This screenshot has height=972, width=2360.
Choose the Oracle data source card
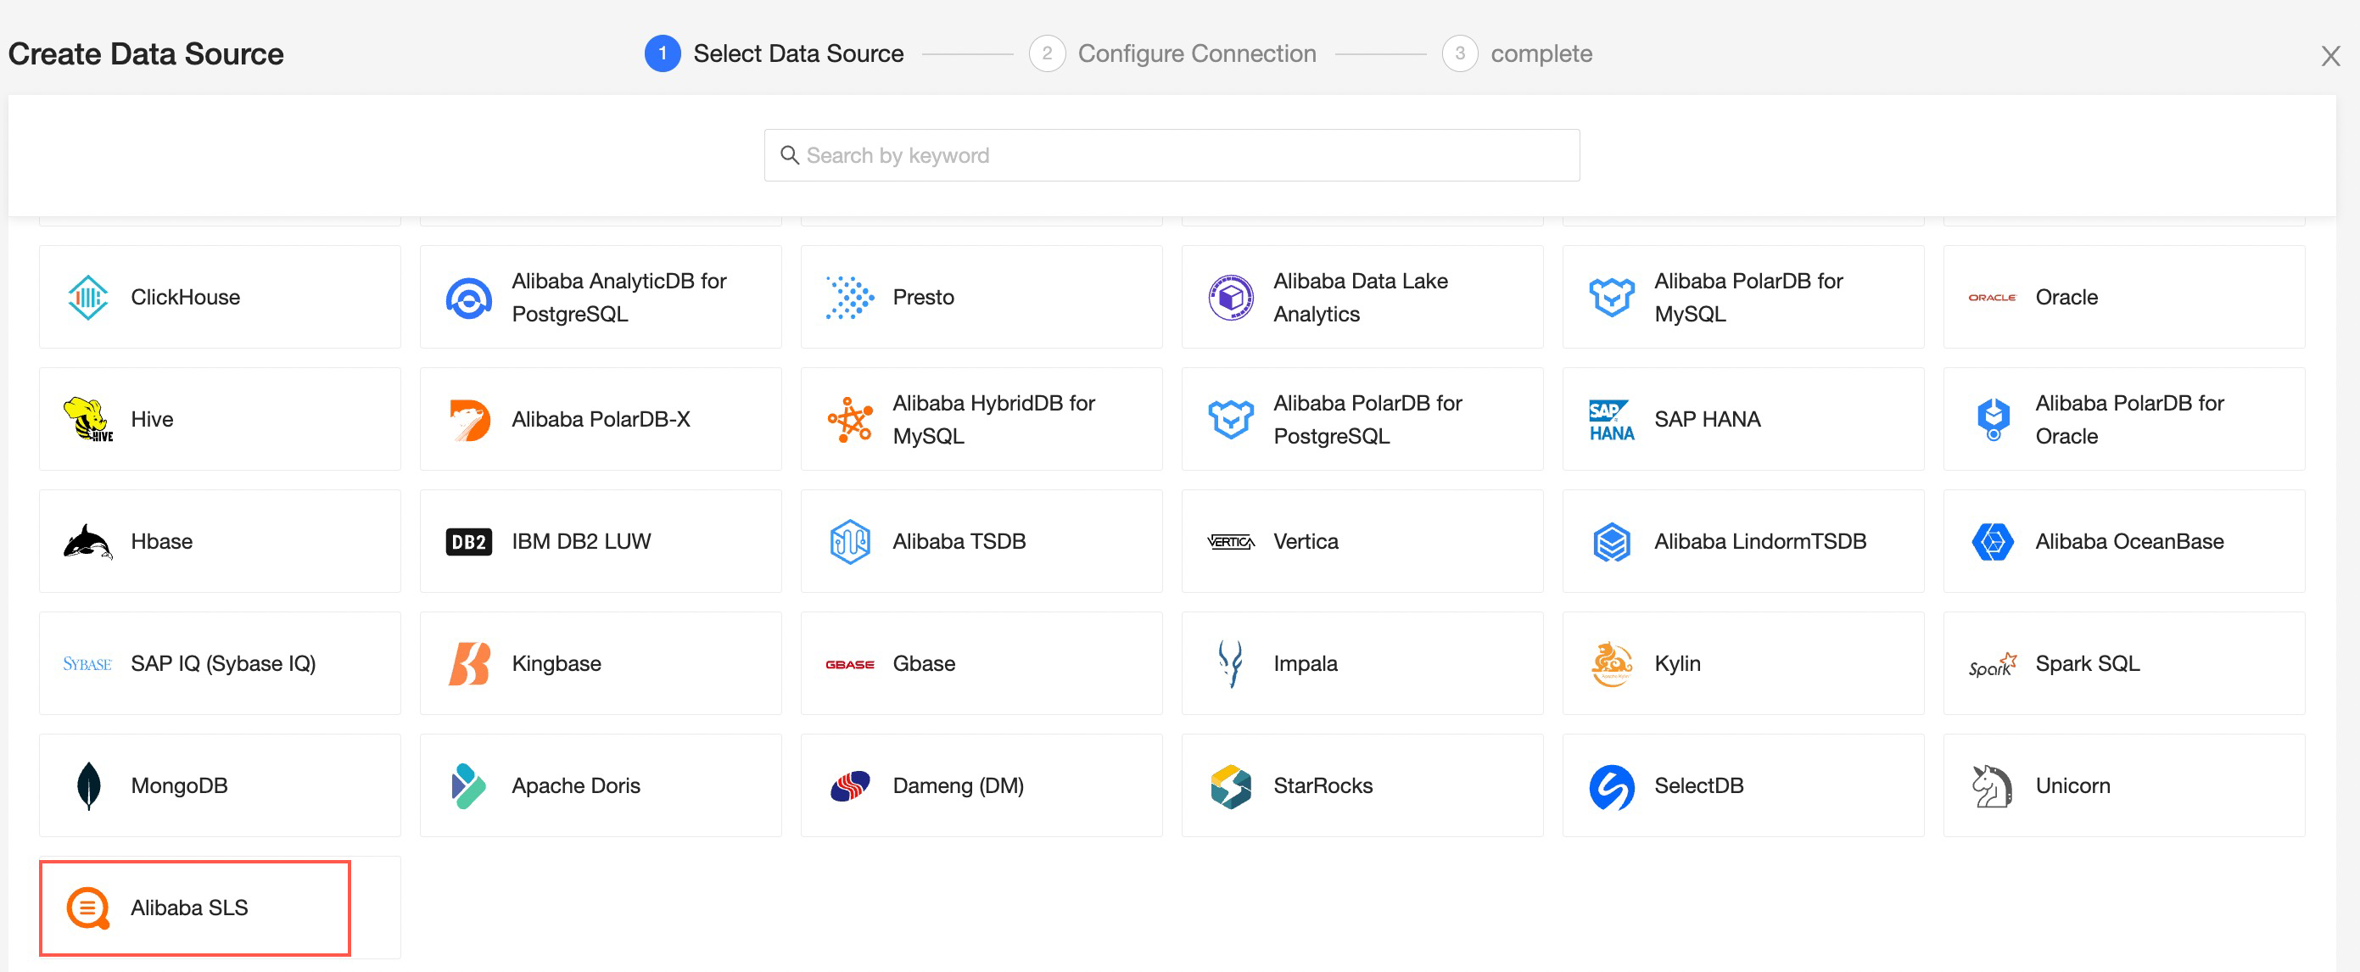point(2122,297)
